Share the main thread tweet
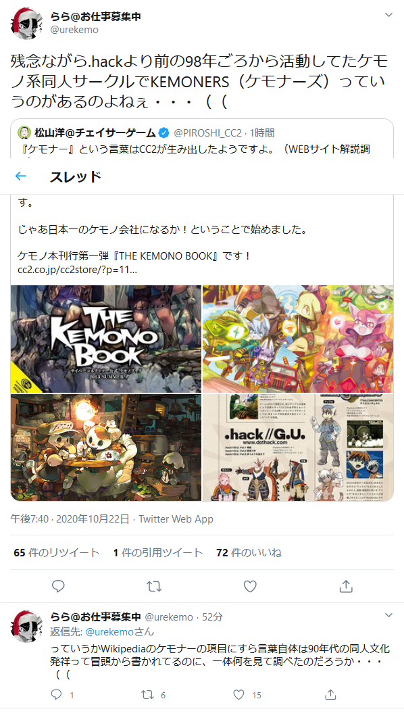 (x=346, y=586)
